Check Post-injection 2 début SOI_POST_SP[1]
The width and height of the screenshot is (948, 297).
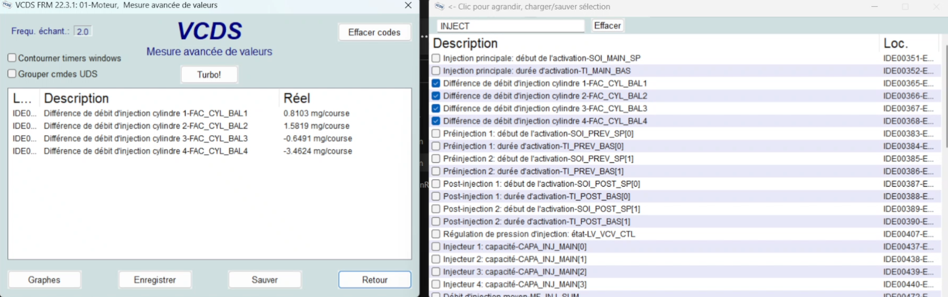(436, 208)
